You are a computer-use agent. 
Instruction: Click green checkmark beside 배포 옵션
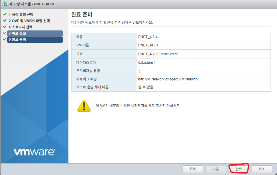tap(5, 33)
